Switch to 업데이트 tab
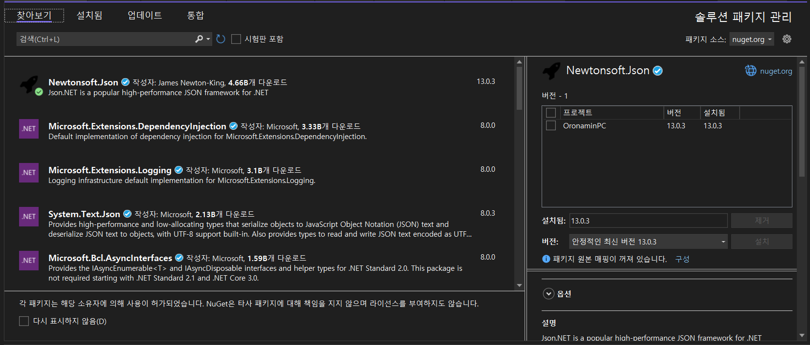The image size is (810, 345). point(145,16)
